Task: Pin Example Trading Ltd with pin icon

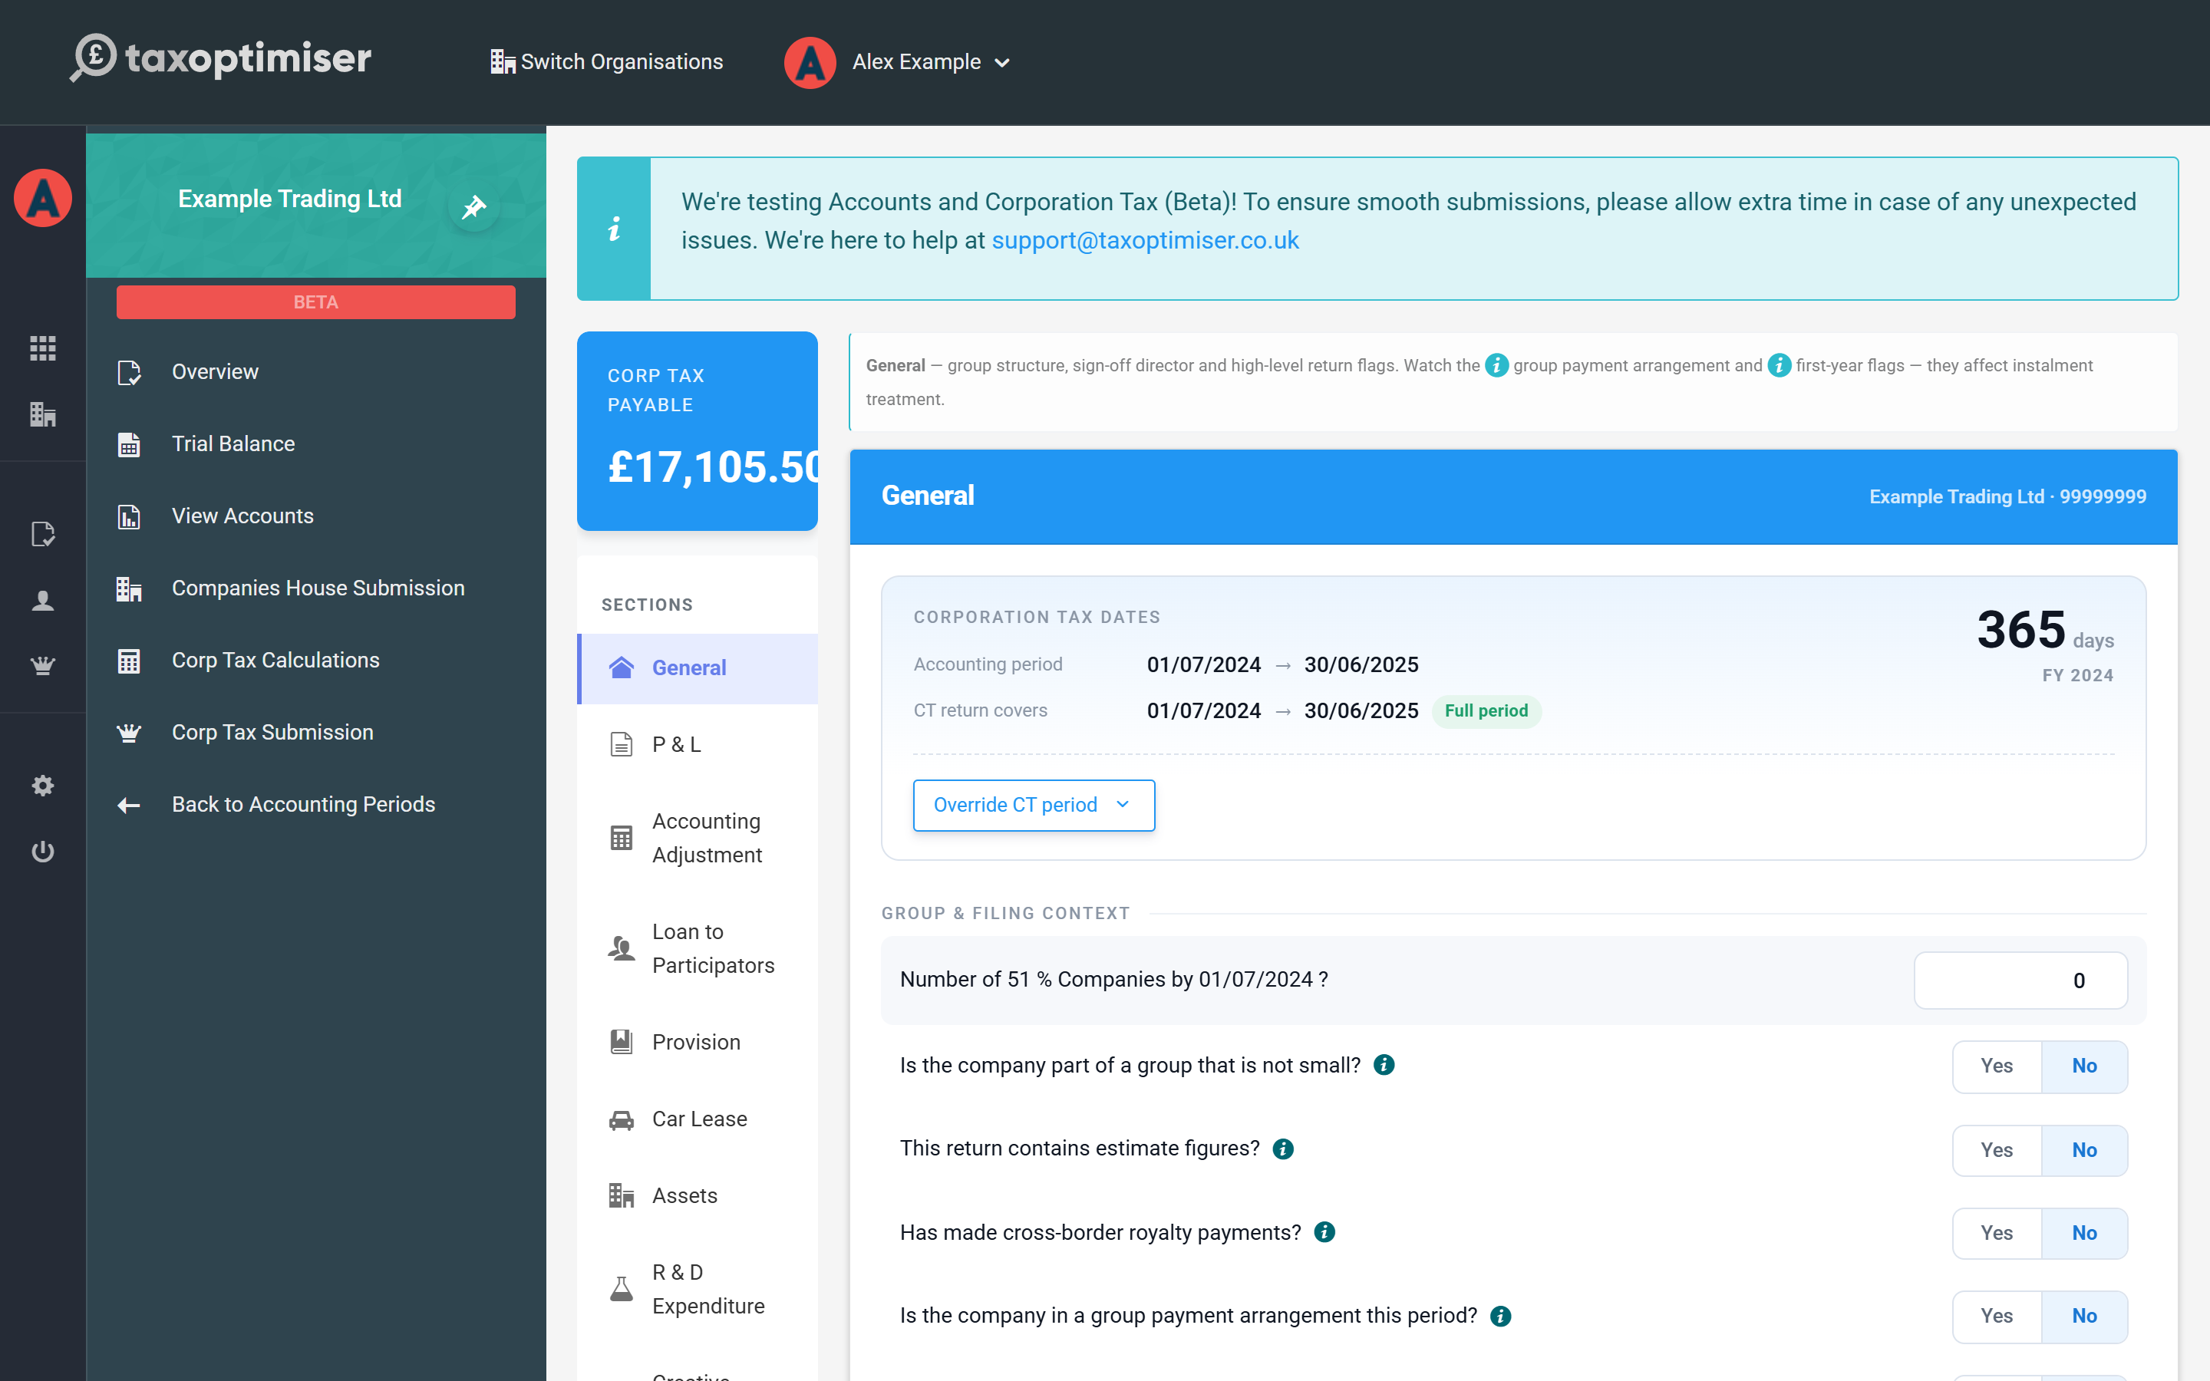Action: [x=474, y=206]
